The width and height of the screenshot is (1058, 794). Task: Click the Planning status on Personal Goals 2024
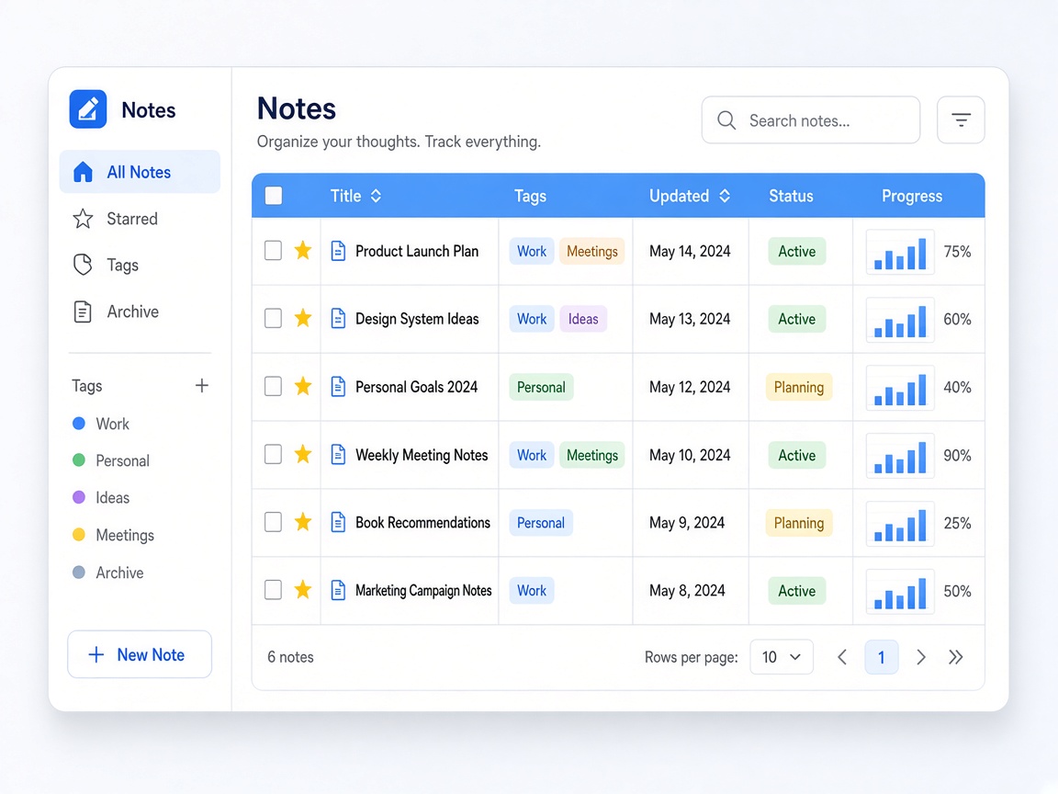[x=799, y=387]
